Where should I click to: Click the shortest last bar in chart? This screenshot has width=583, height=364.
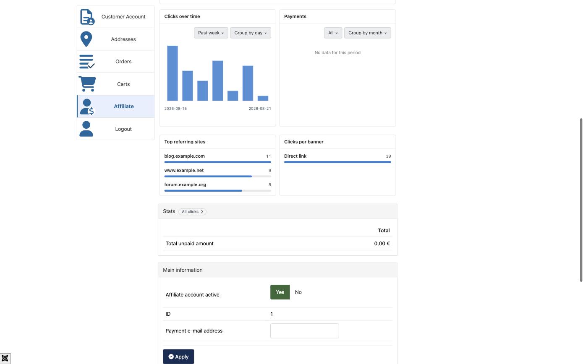pyautogui.click(x=263, y=99)
